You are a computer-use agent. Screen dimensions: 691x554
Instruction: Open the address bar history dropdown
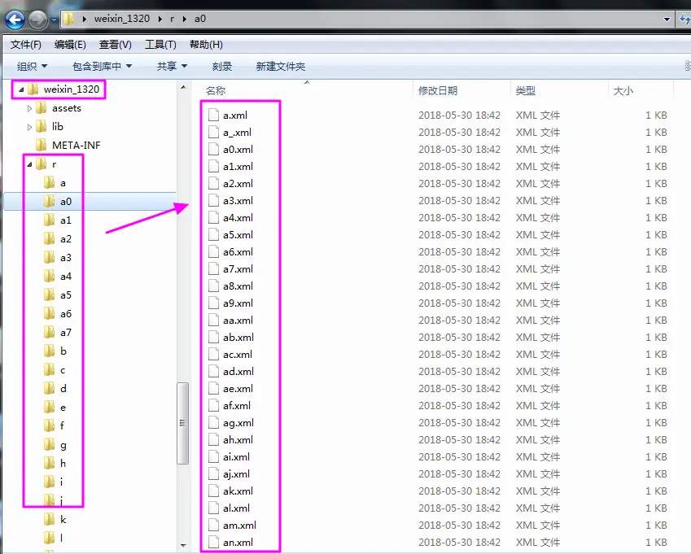(x=667, y=19)
